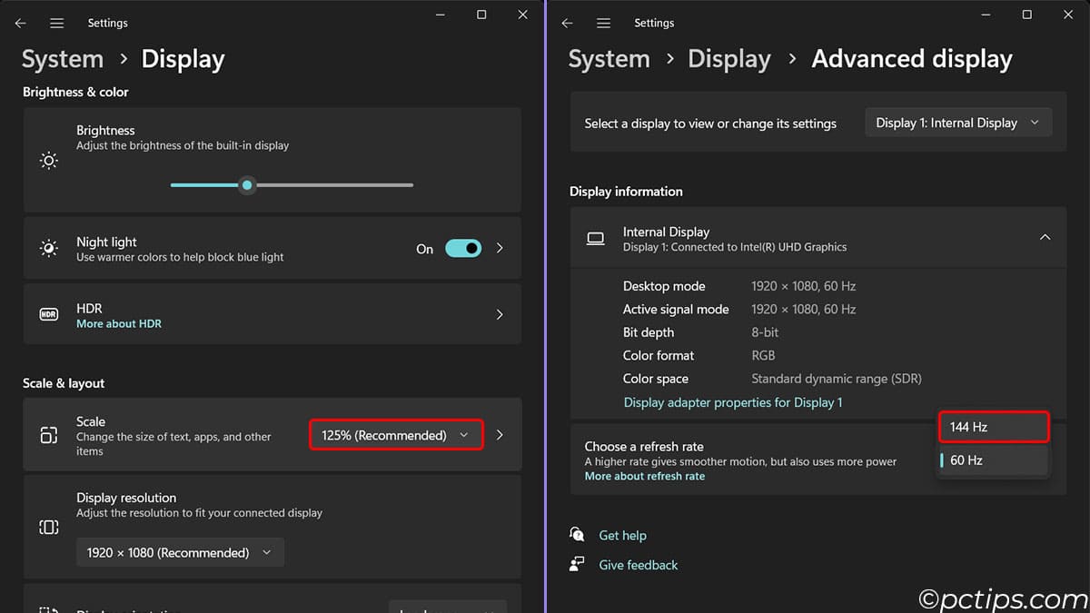This screenshot has height=613, width=1090.
Task: Click the Get help icon
Action: [578, 535]
